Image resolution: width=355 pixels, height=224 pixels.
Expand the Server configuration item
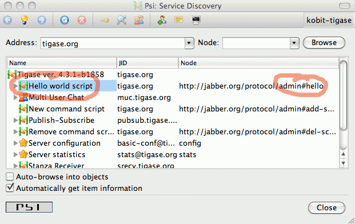click(x=15, y=143)
